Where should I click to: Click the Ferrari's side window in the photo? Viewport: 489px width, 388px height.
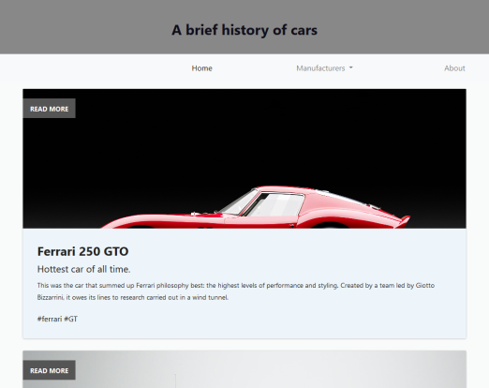(x=276, y=205)
